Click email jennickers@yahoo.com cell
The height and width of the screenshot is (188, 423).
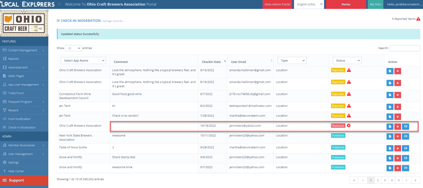point(245,125)
